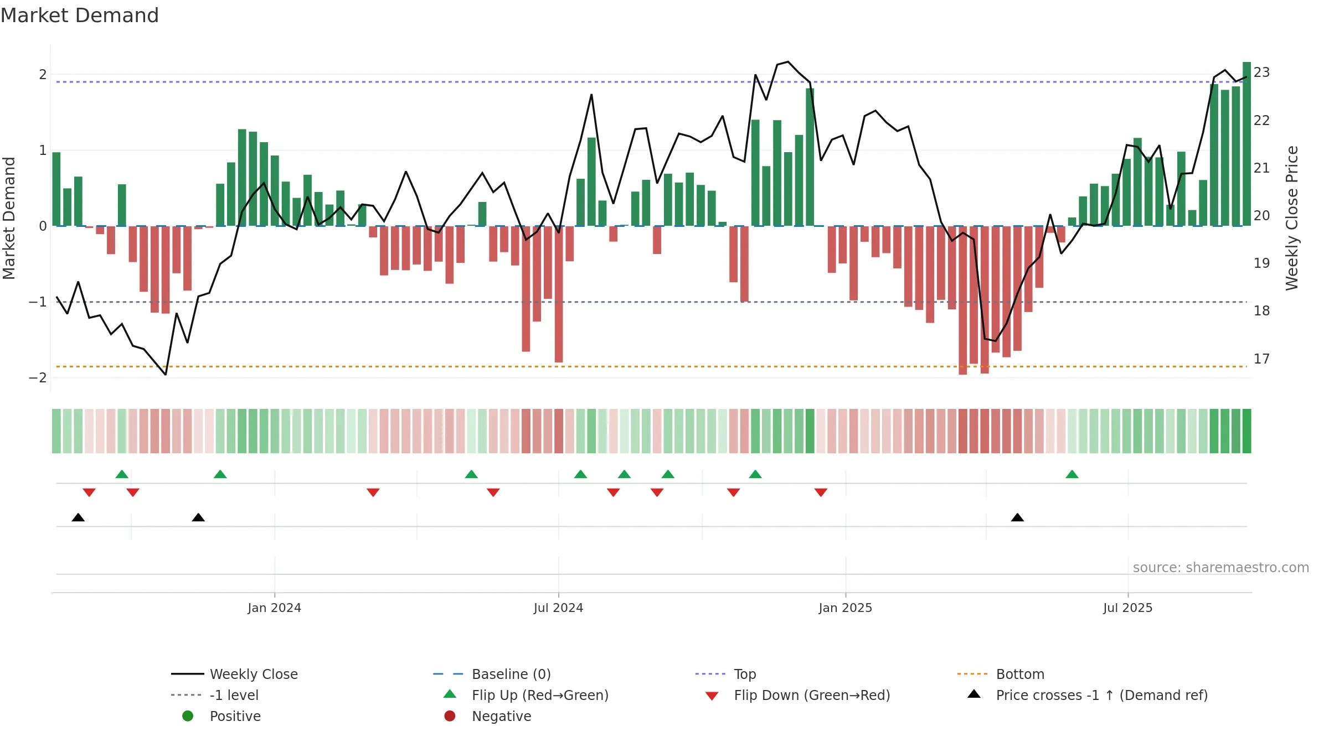This screenshot has width=1329, height=747.
Task: Click the right axis price label 20
Action: 1262,216
